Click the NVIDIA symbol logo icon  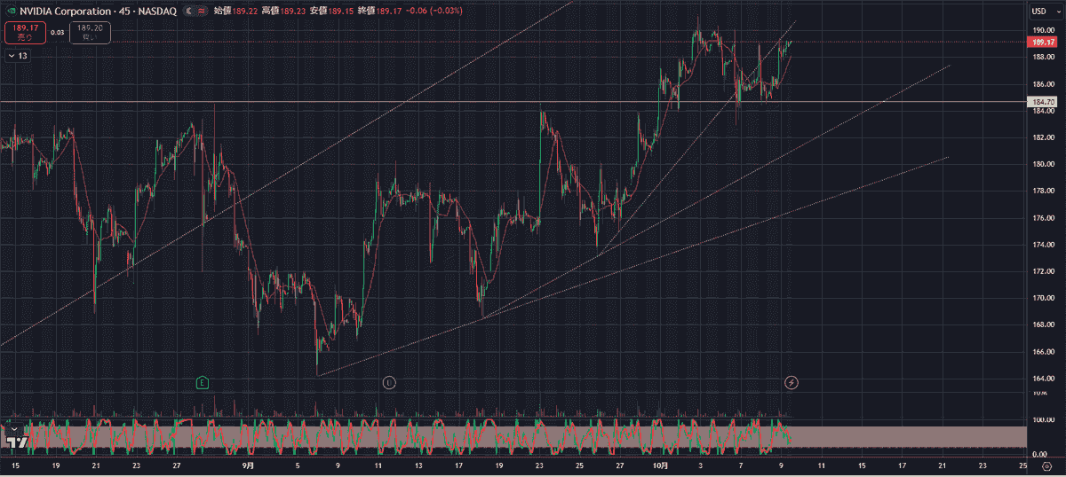11,11
